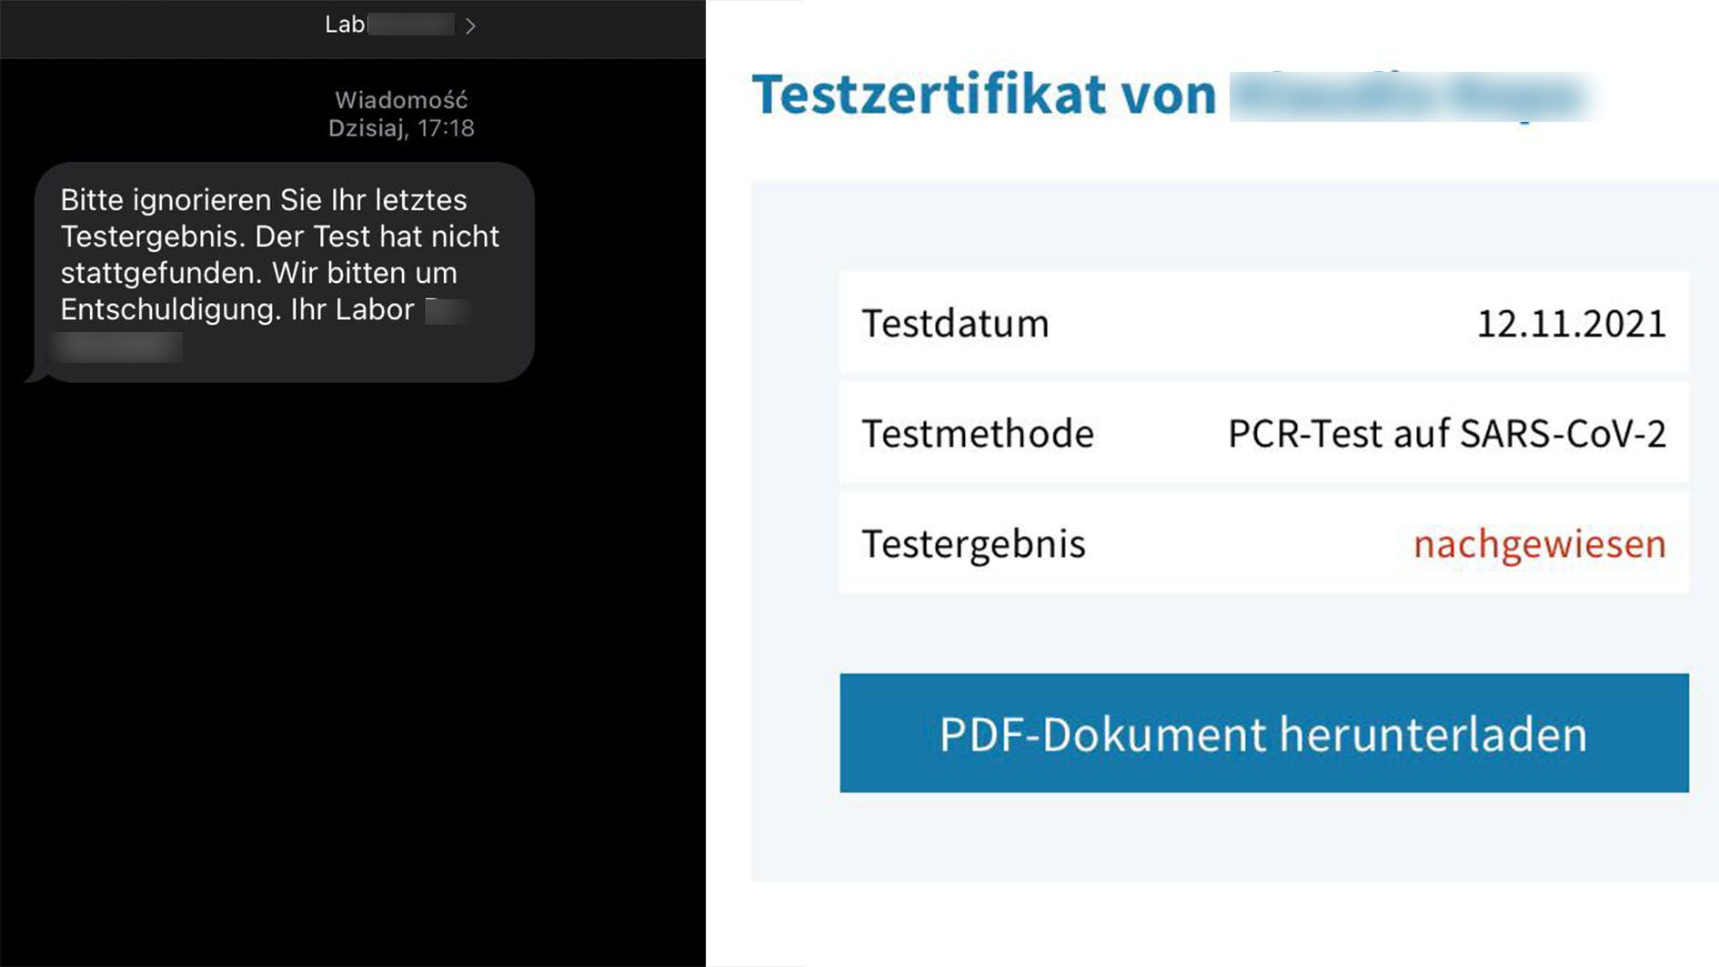Click the blurred part of sender name

coord(410,25)
